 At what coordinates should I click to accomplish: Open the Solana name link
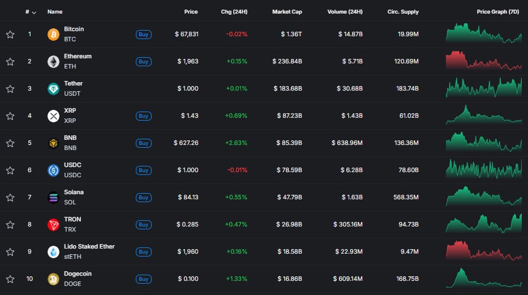tap(74, 193)
